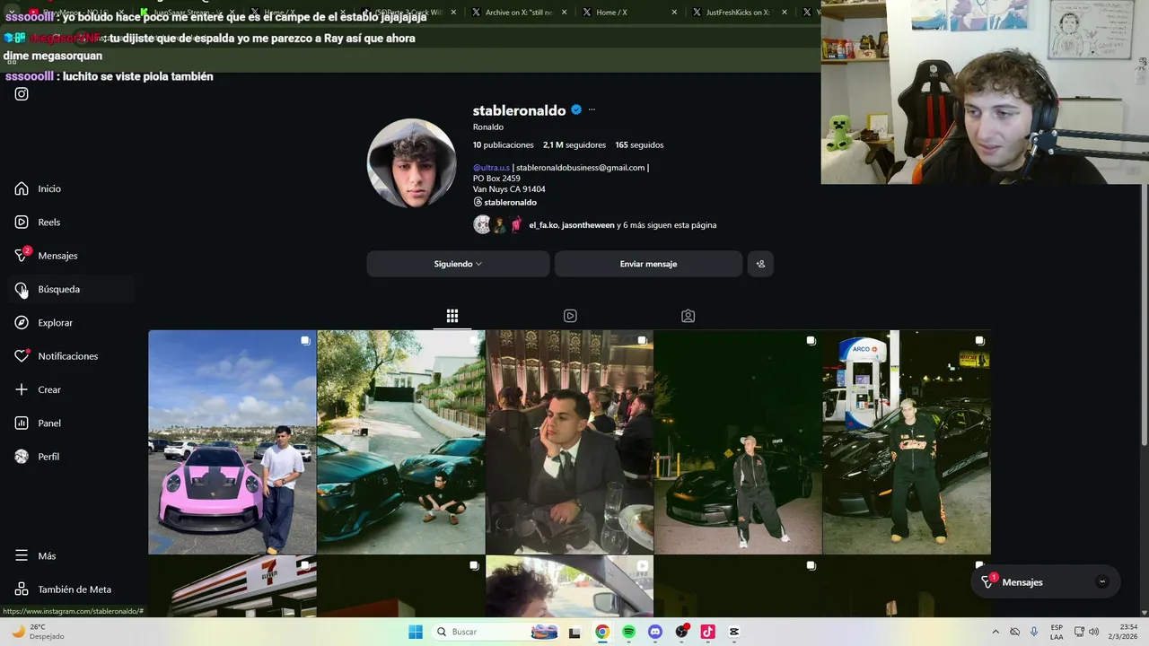
Task: Open the weather widget showing 26°C
Action: pyautogui.click(x=38, y=632)
